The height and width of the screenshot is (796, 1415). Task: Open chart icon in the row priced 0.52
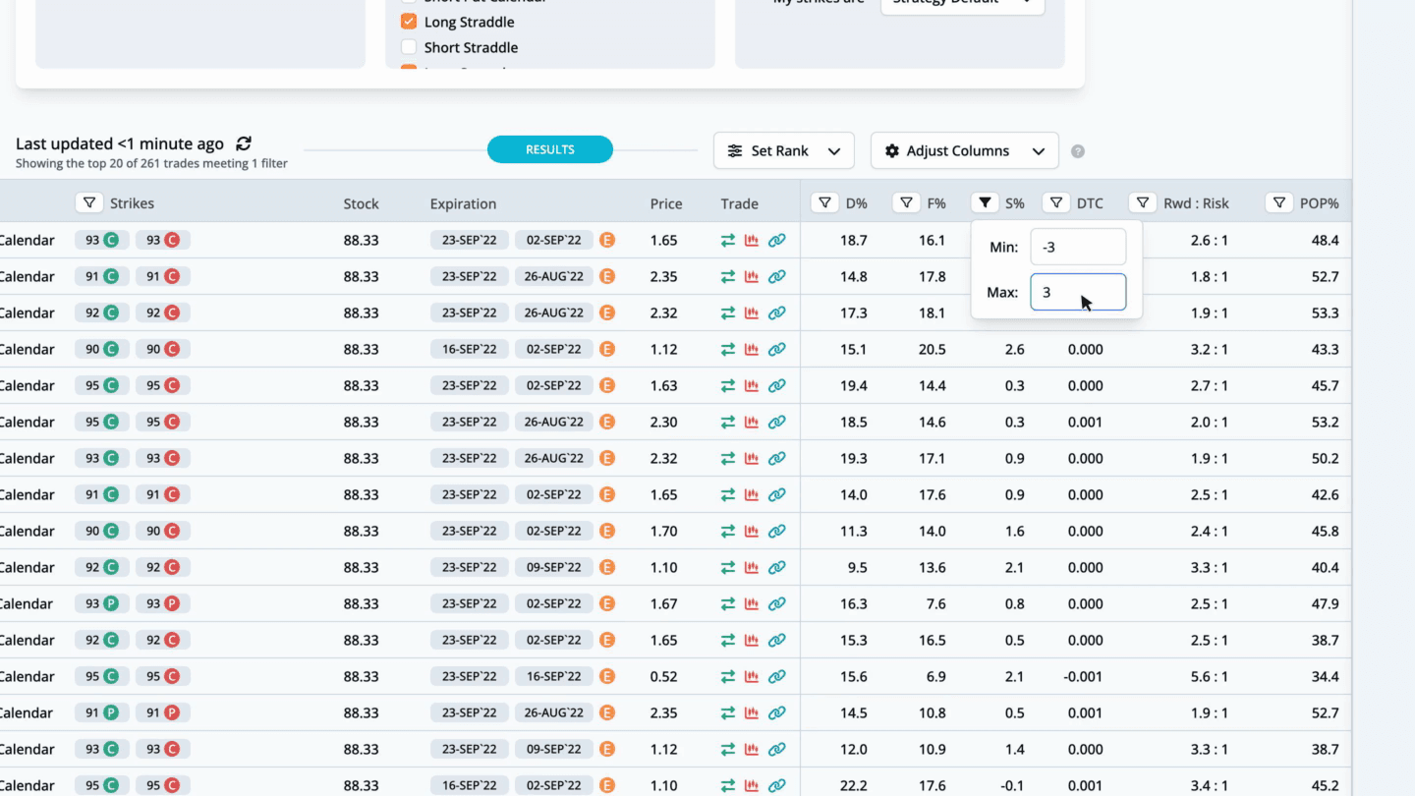(752, 676)
